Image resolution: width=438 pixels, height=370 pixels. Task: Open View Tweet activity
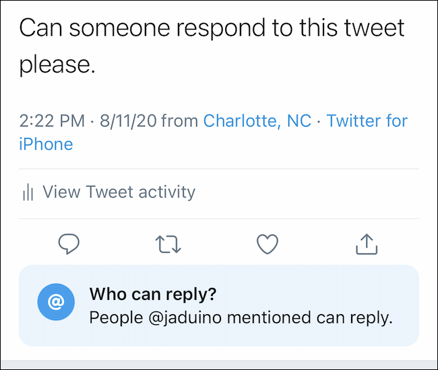(x=119, y=192)
